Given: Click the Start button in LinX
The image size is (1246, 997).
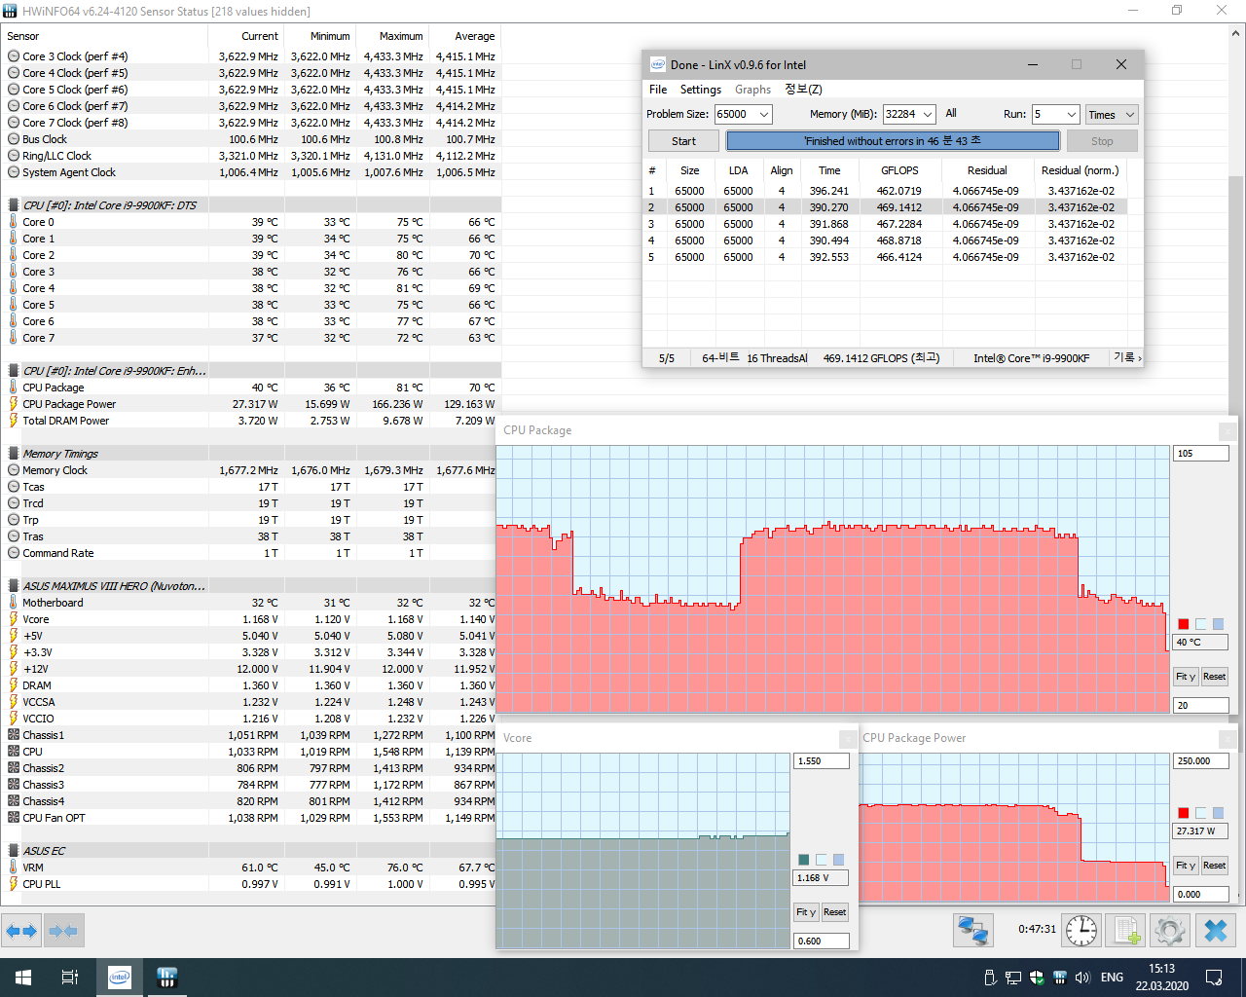Looking at the screenshot, I should [x=684, y=141].
